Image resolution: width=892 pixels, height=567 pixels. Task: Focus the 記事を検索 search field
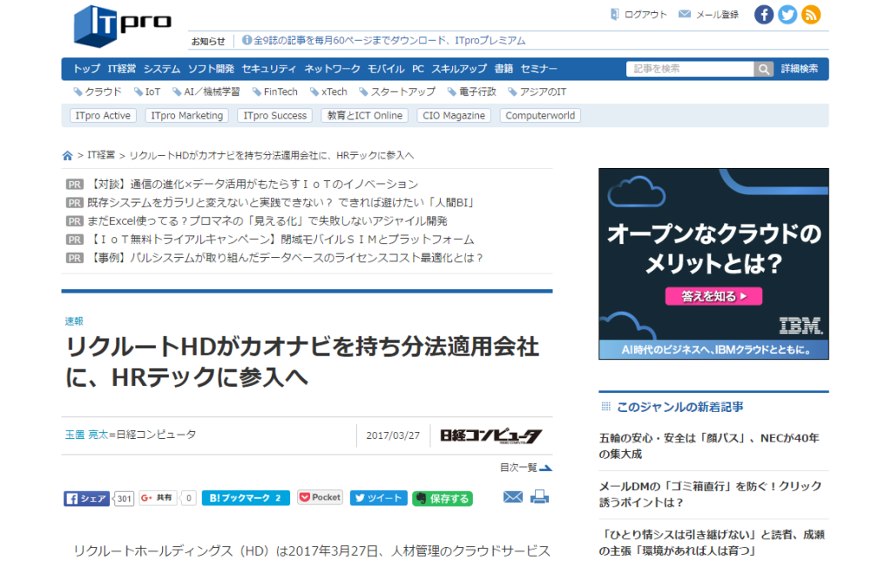[x=690, y=69]
